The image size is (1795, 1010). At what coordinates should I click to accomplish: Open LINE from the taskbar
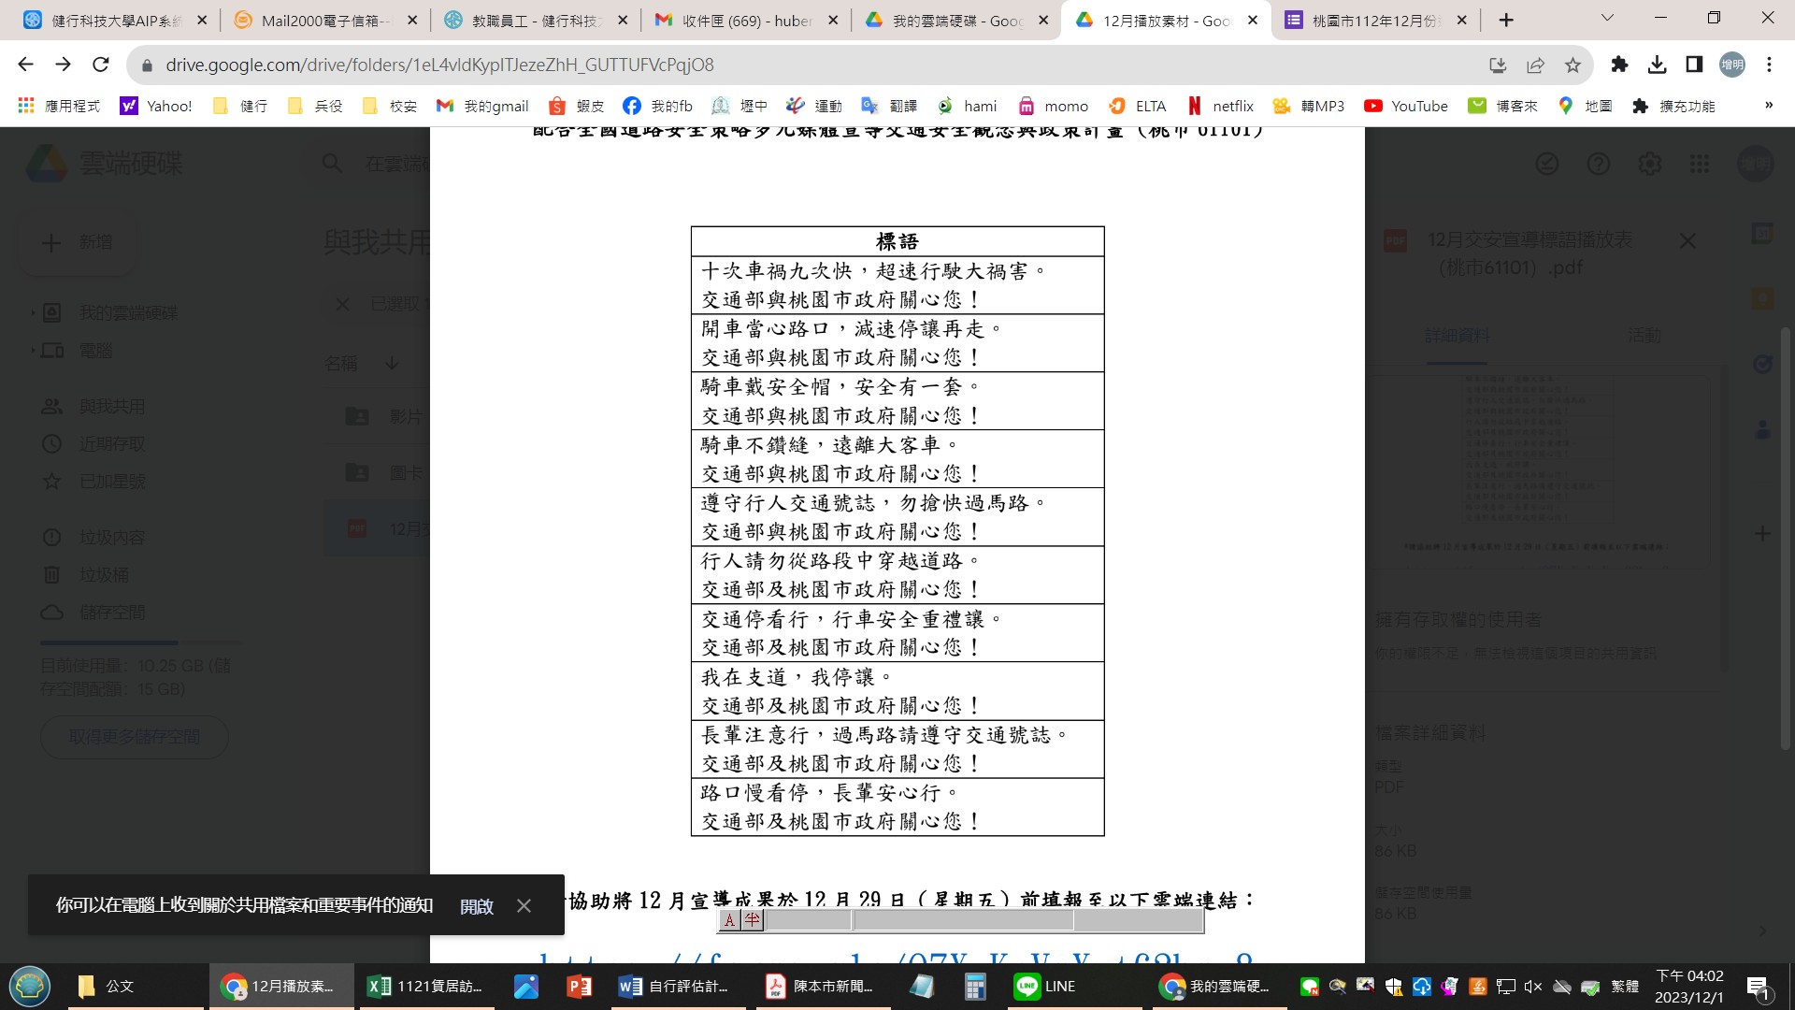click(1045, 986)
